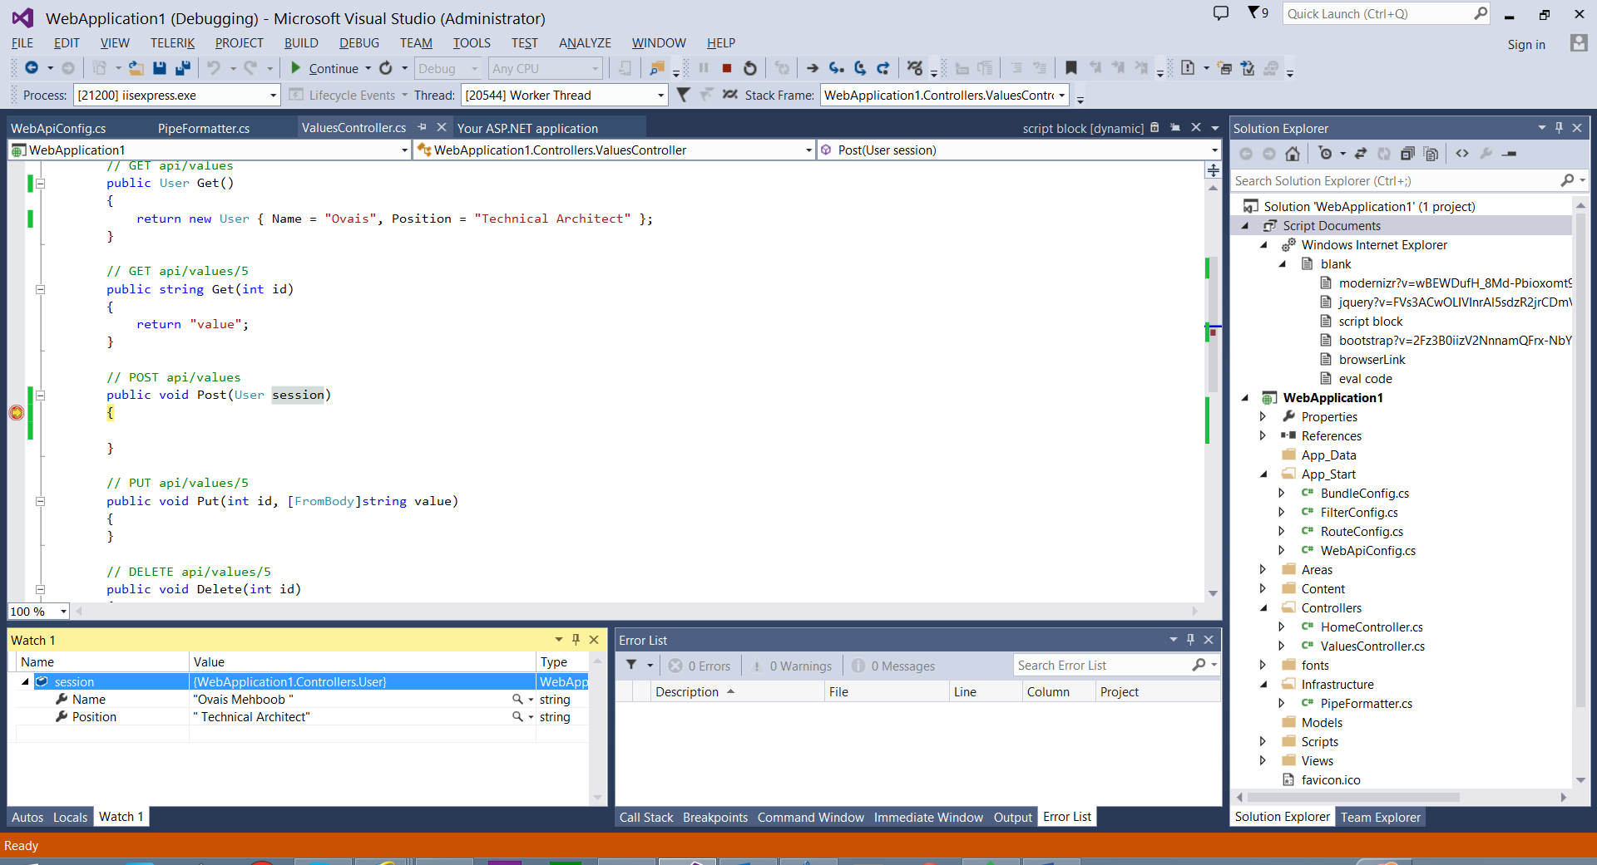Click the Navigate Backward arrow icon
The width and height of the screenshot is (1597, 865).
tap(32, 68)
